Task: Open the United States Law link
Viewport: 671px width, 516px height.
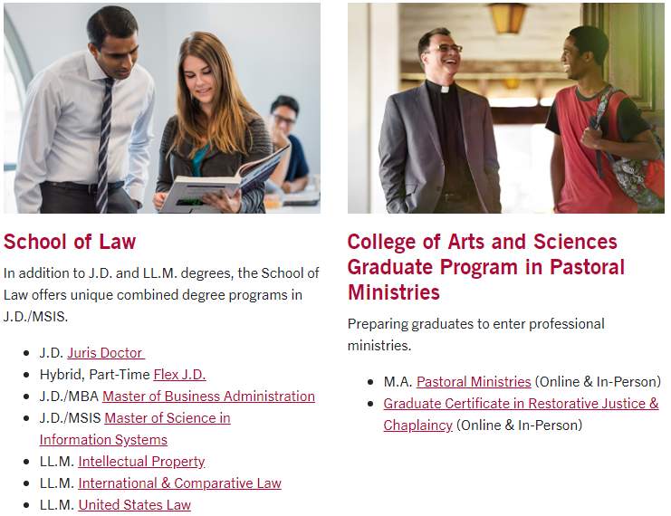Action: [134, 505]
